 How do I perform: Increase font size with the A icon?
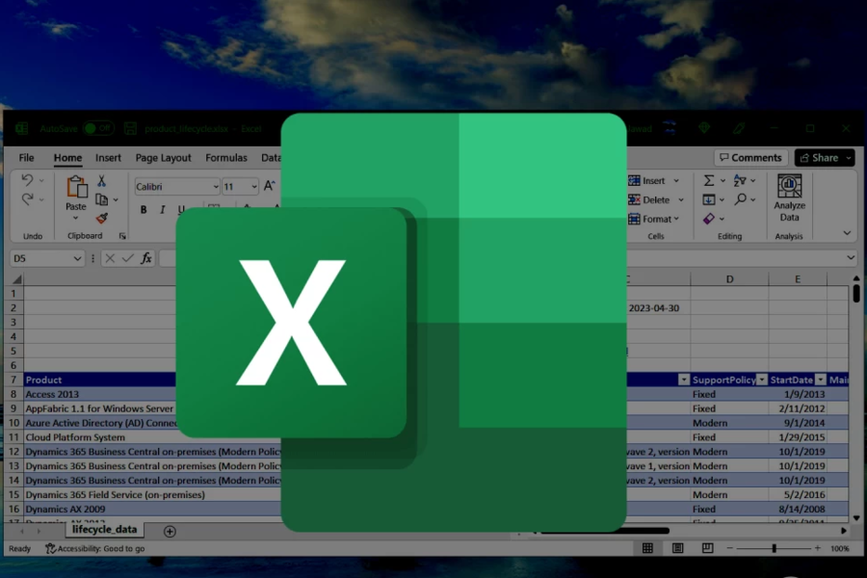270,186
